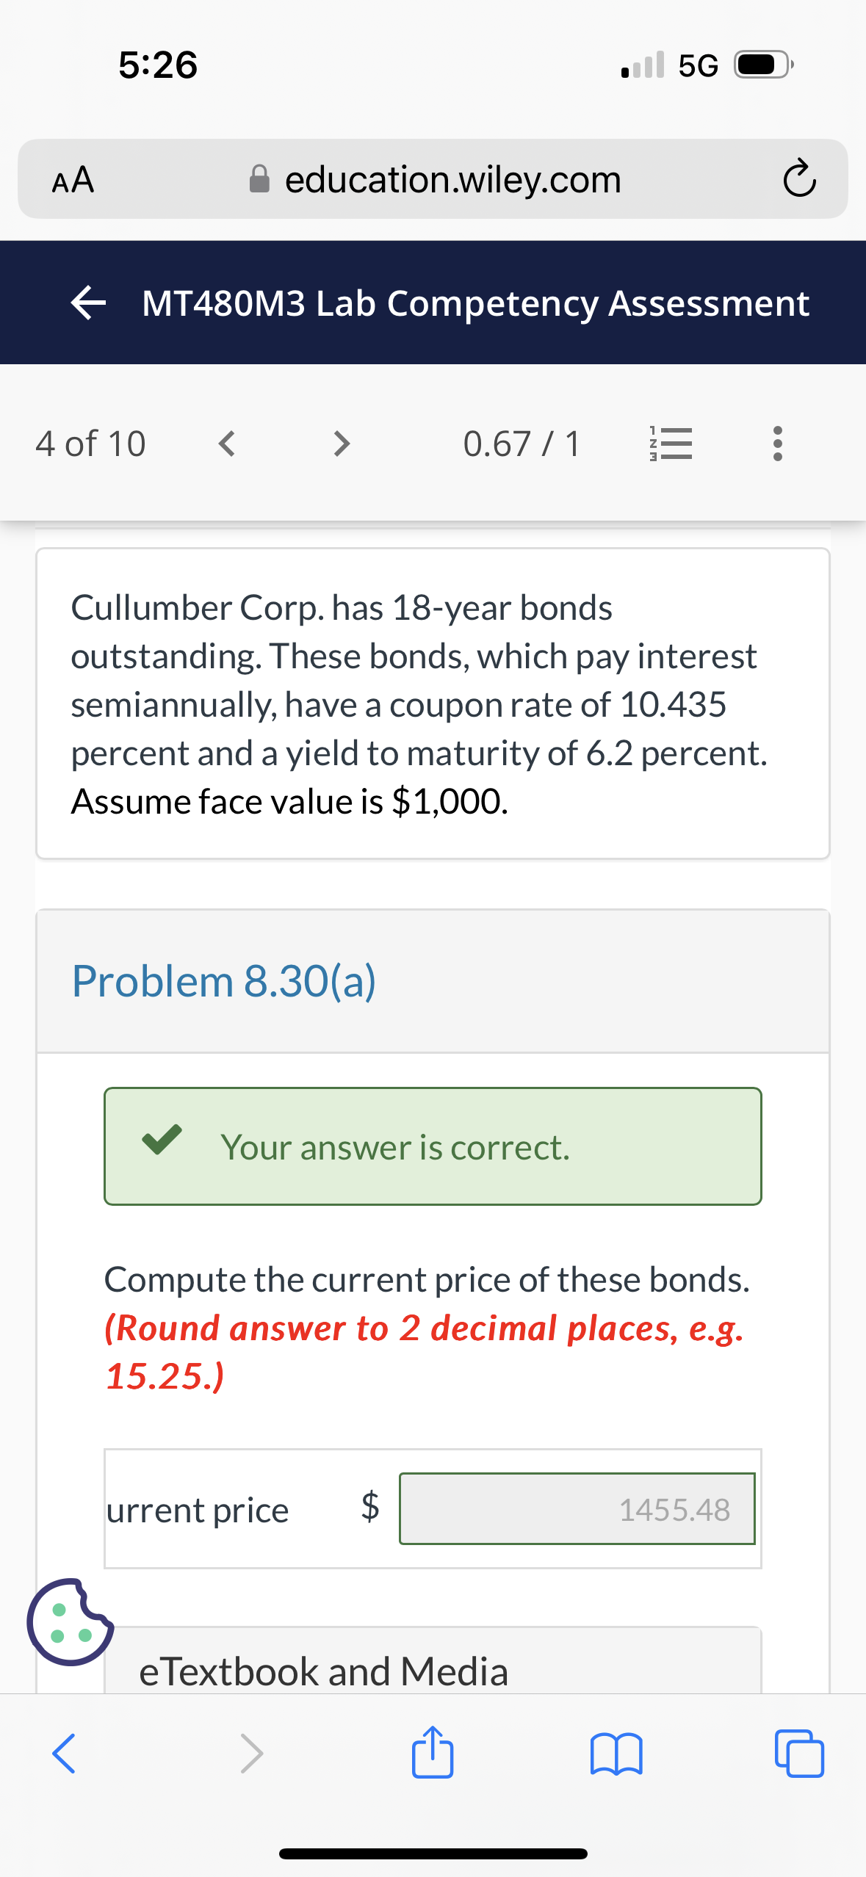
Task: Go to the previous question with left chevron
Action: [x=227, y=443]
